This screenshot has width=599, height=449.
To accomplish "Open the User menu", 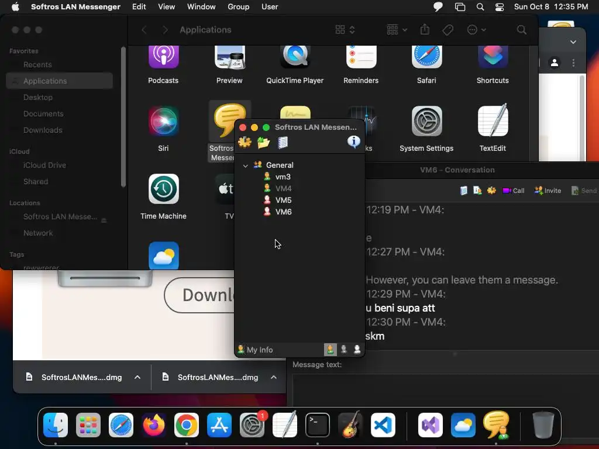I will [270, 6].
